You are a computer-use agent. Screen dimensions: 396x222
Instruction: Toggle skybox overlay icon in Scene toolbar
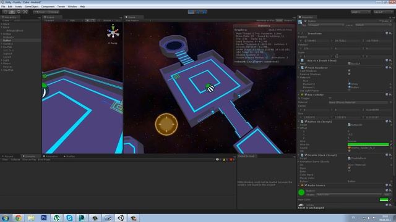click(x=93, y=20)
